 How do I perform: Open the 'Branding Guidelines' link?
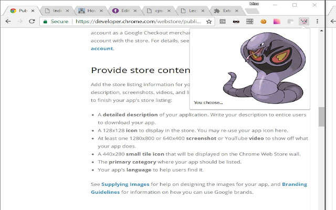tap(295, 184)
